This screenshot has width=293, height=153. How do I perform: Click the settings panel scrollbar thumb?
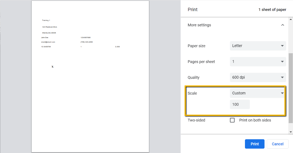291,88
